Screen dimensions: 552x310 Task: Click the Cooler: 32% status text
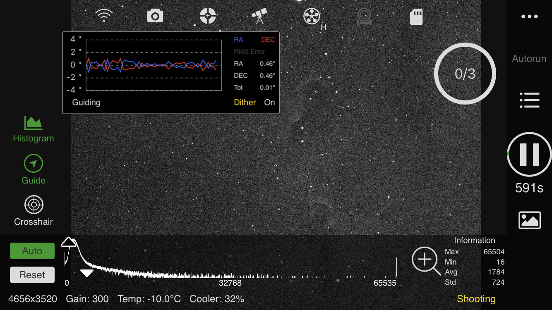pyautogui.click(x=217, y=299)
